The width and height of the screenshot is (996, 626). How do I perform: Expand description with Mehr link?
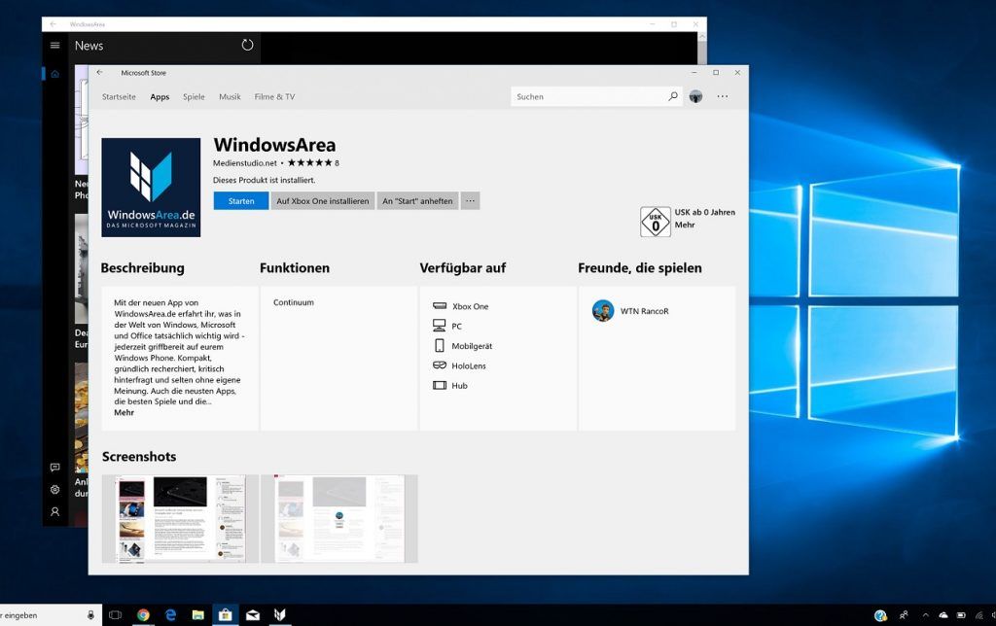click(124, 413)
